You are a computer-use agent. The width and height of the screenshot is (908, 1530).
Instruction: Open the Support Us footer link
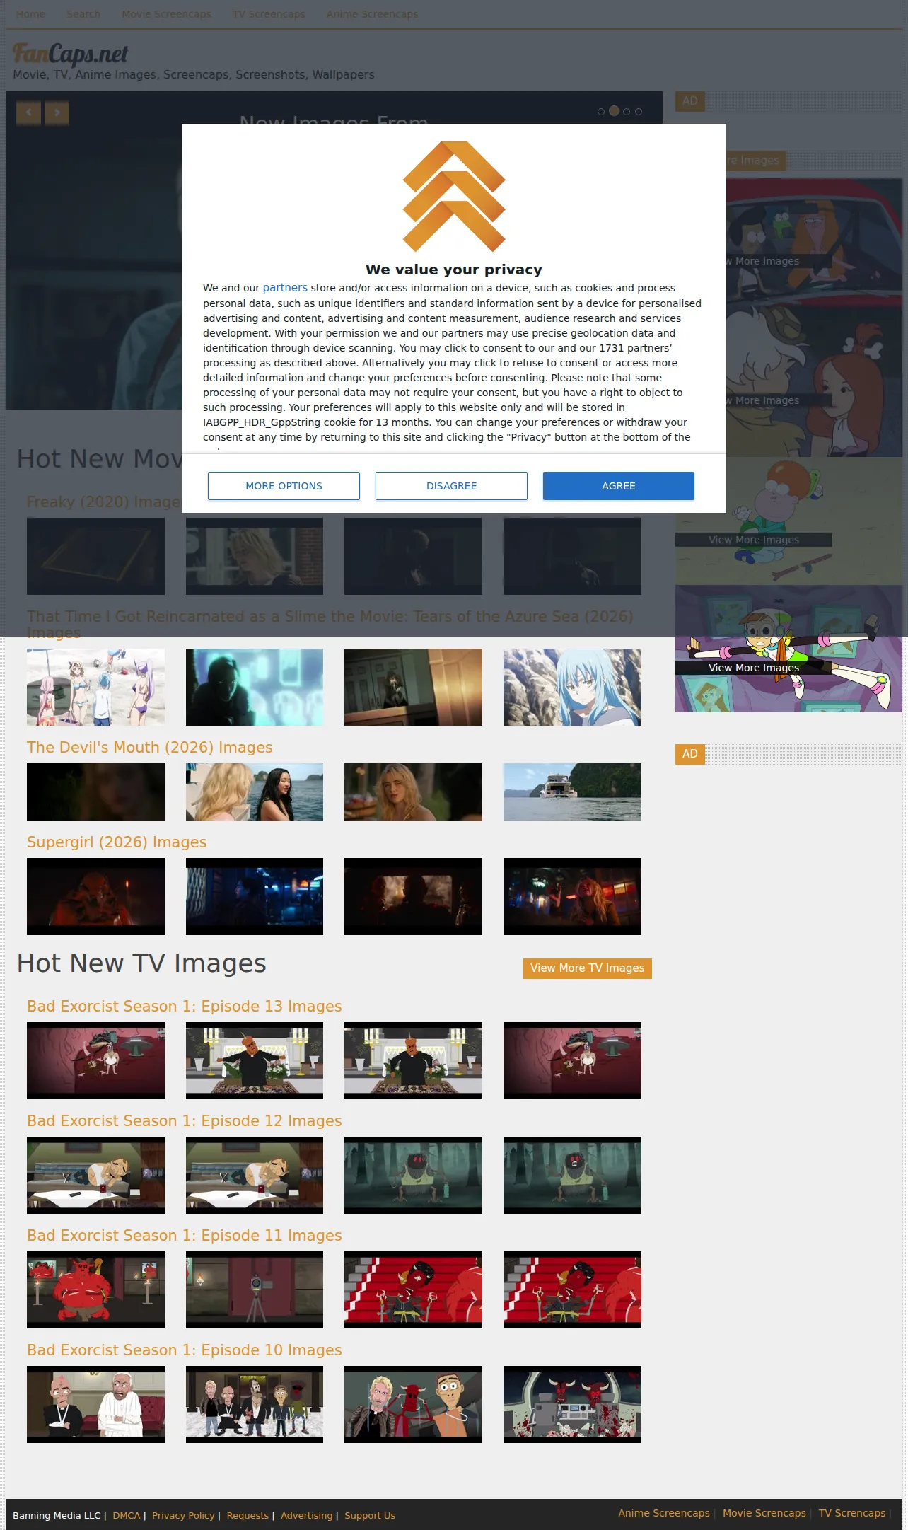[370, 1515]
